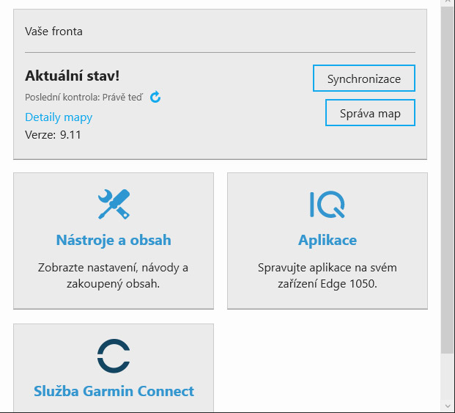The image size is (455, 413).
Task: Click the Aktuální stav! status heading
Action: click(73, 76)
